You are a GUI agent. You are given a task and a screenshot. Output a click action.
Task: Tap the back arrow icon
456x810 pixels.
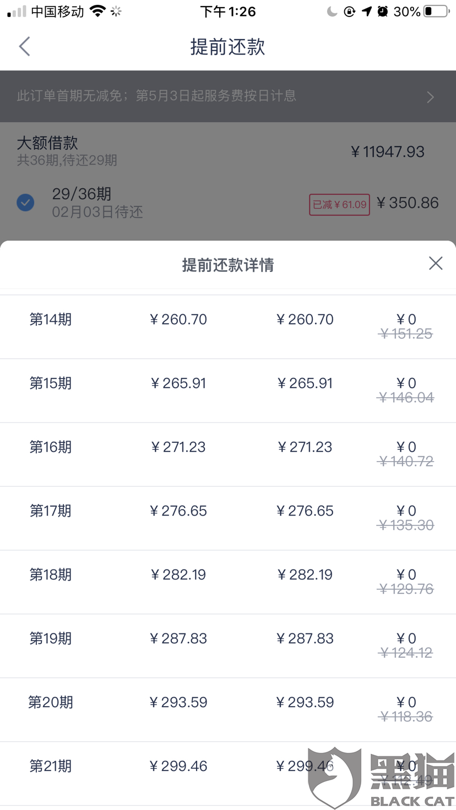24,47
